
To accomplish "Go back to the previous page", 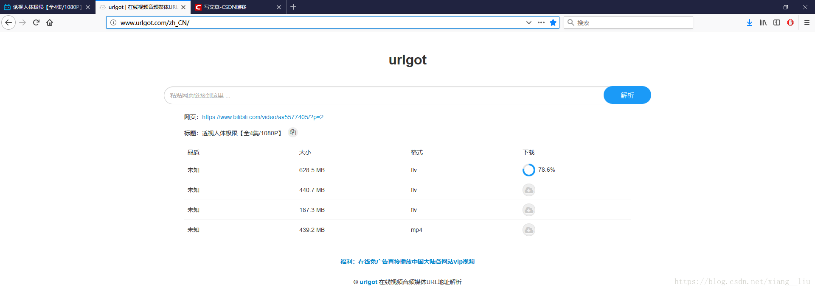I will (8, 22).
